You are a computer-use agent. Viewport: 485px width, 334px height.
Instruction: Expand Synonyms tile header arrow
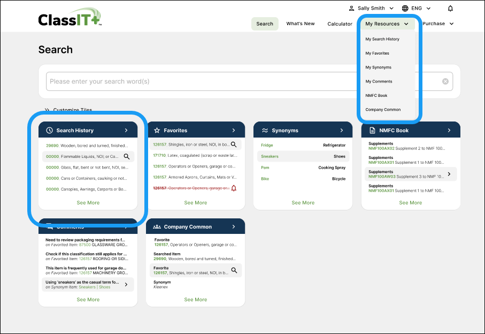click(x=342, y=130)
